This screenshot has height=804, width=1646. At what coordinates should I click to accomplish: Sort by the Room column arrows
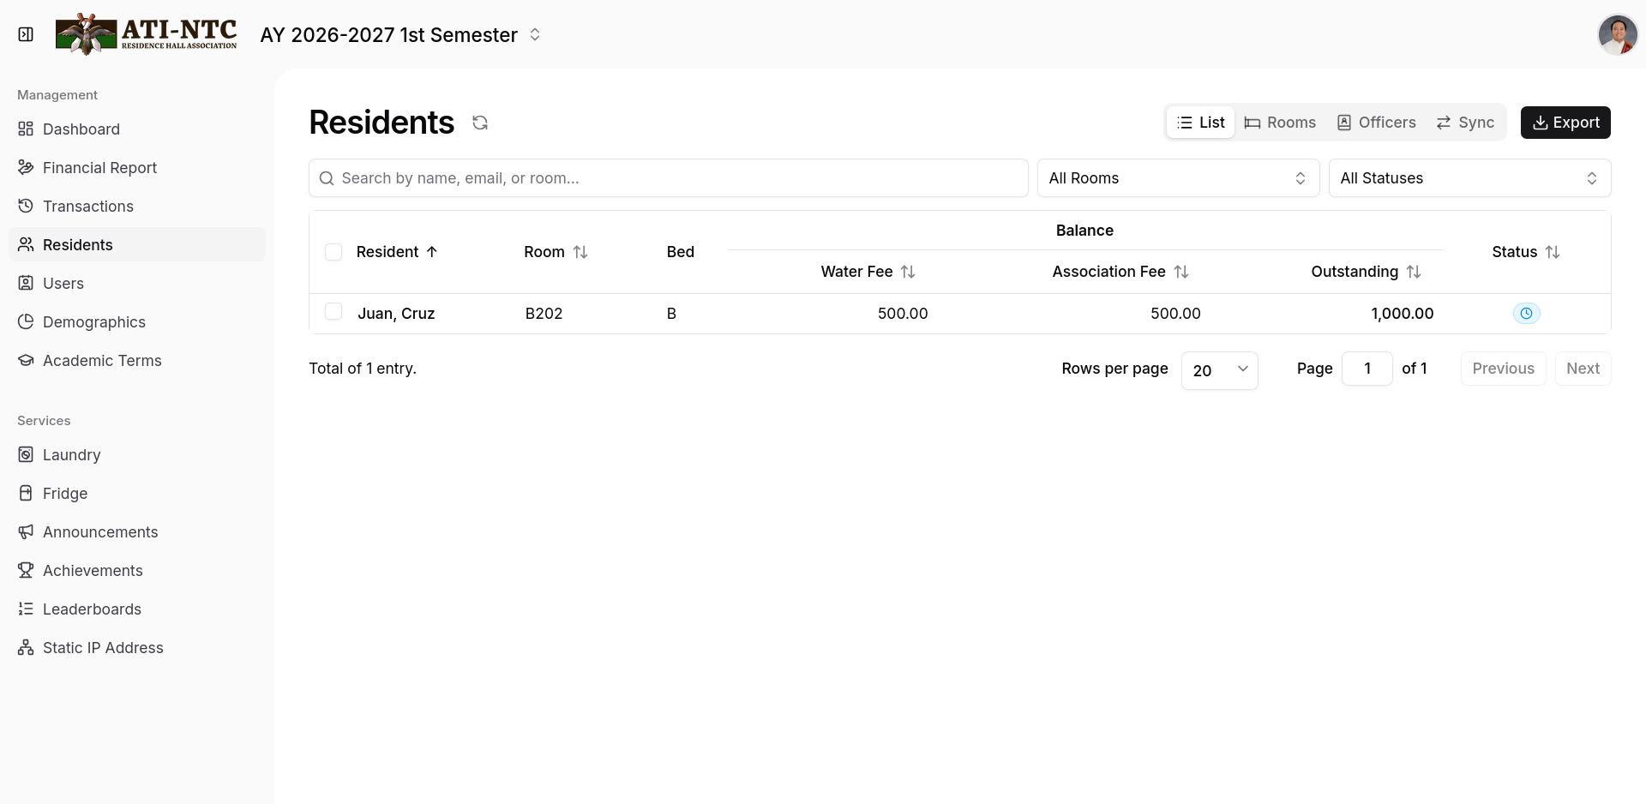pos(580,252)
